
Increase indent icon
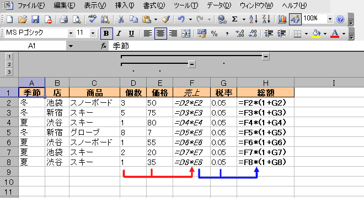coord(281,34)
